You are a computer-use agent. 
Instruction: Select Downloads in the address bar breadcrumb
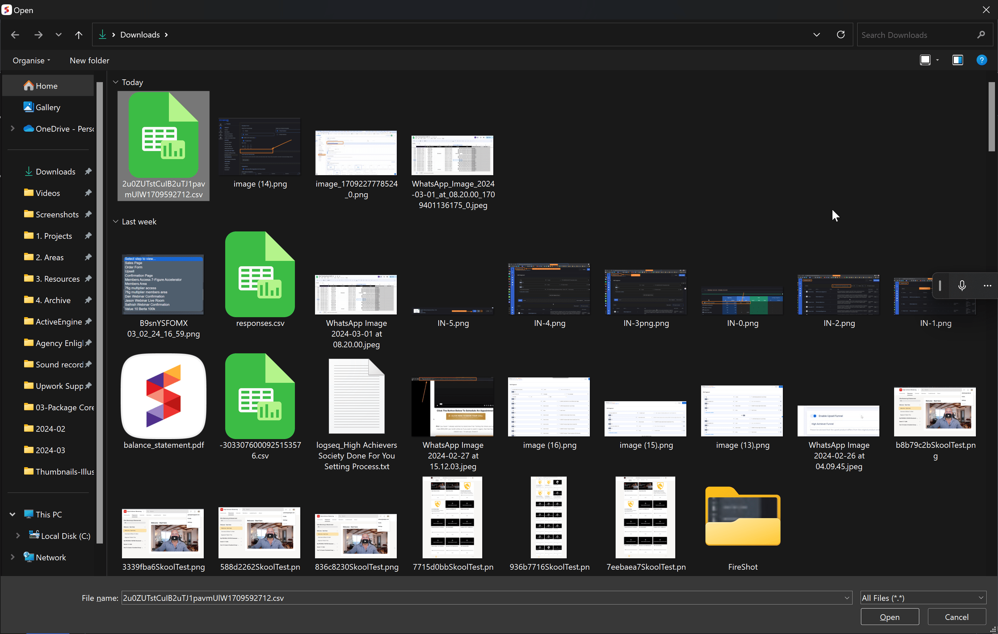pos(140,34)
